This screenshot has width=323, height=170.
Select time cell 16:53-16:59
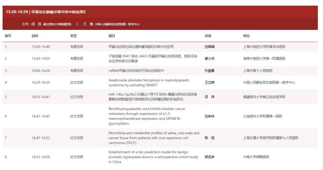[41, 157]
